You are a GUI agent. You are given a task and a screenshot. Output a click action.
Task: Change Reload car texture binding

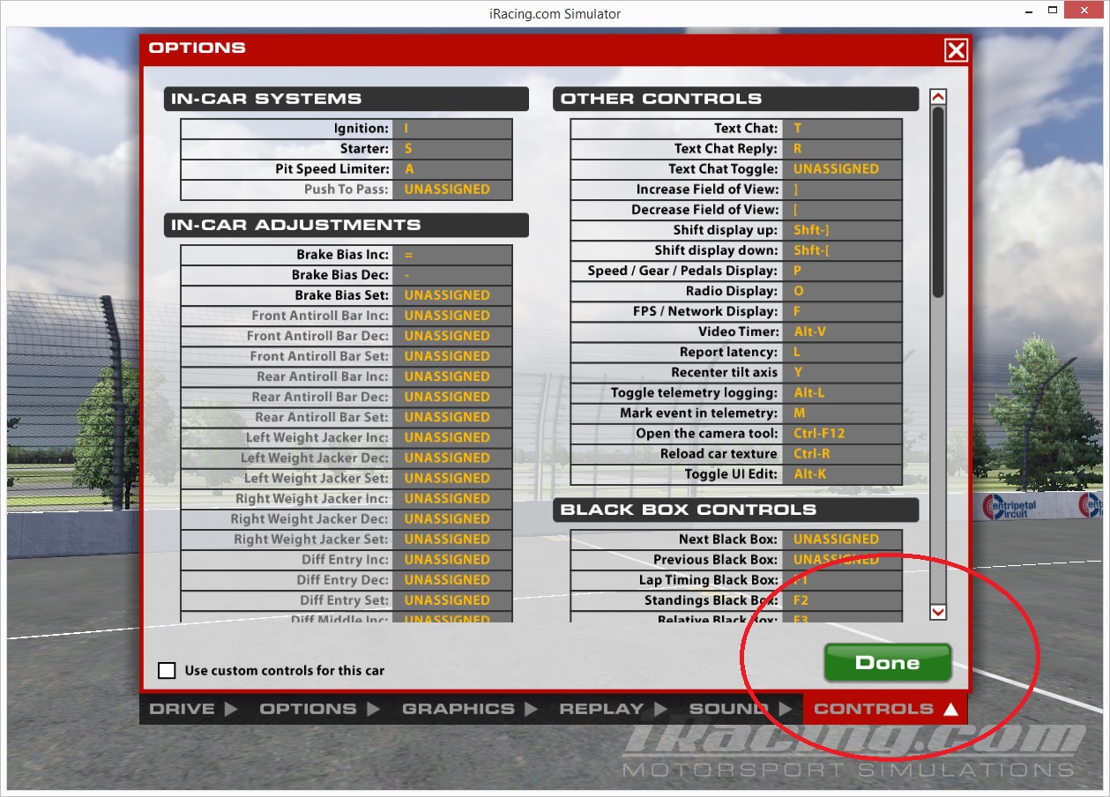(x=842, y=453)
